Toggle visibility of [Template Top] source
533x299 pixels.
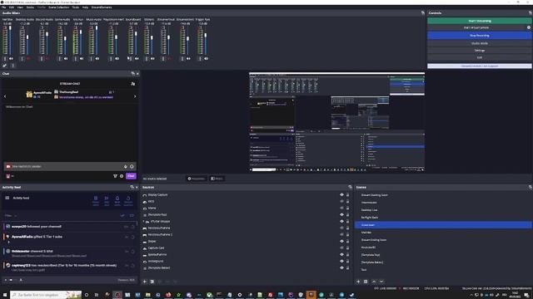(x=341, y=214)
